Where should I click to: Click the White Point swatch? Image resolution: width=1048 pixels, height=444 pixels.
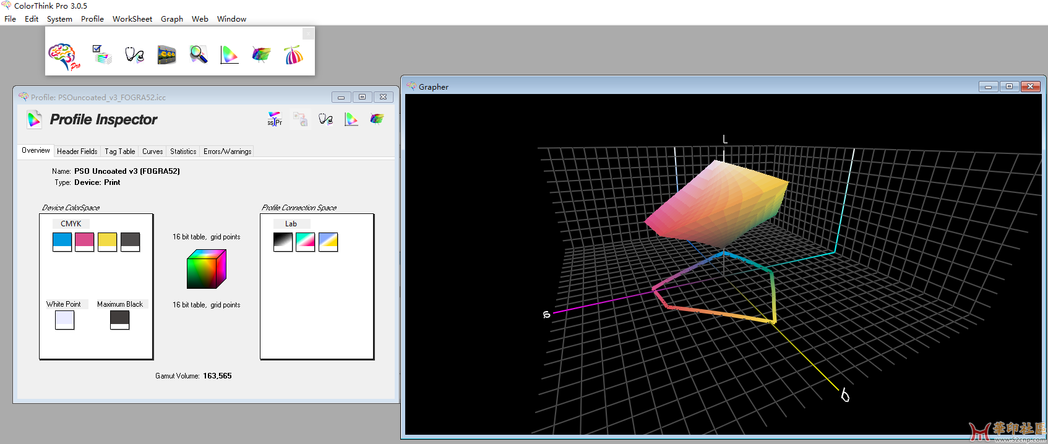(65, 320)
